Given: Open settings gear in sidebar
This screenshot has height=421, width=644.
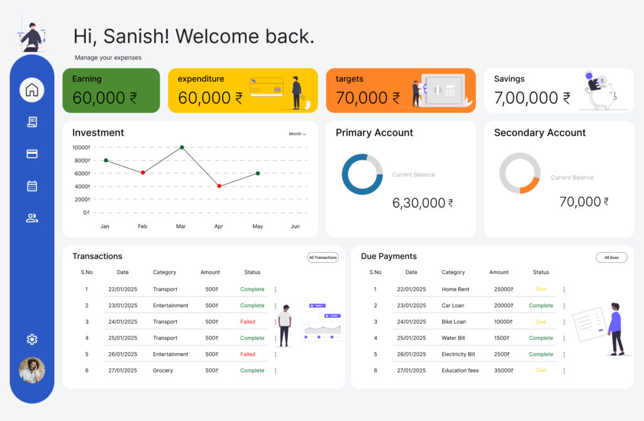Looking at the screenshot, I should [x=32, y=339].
